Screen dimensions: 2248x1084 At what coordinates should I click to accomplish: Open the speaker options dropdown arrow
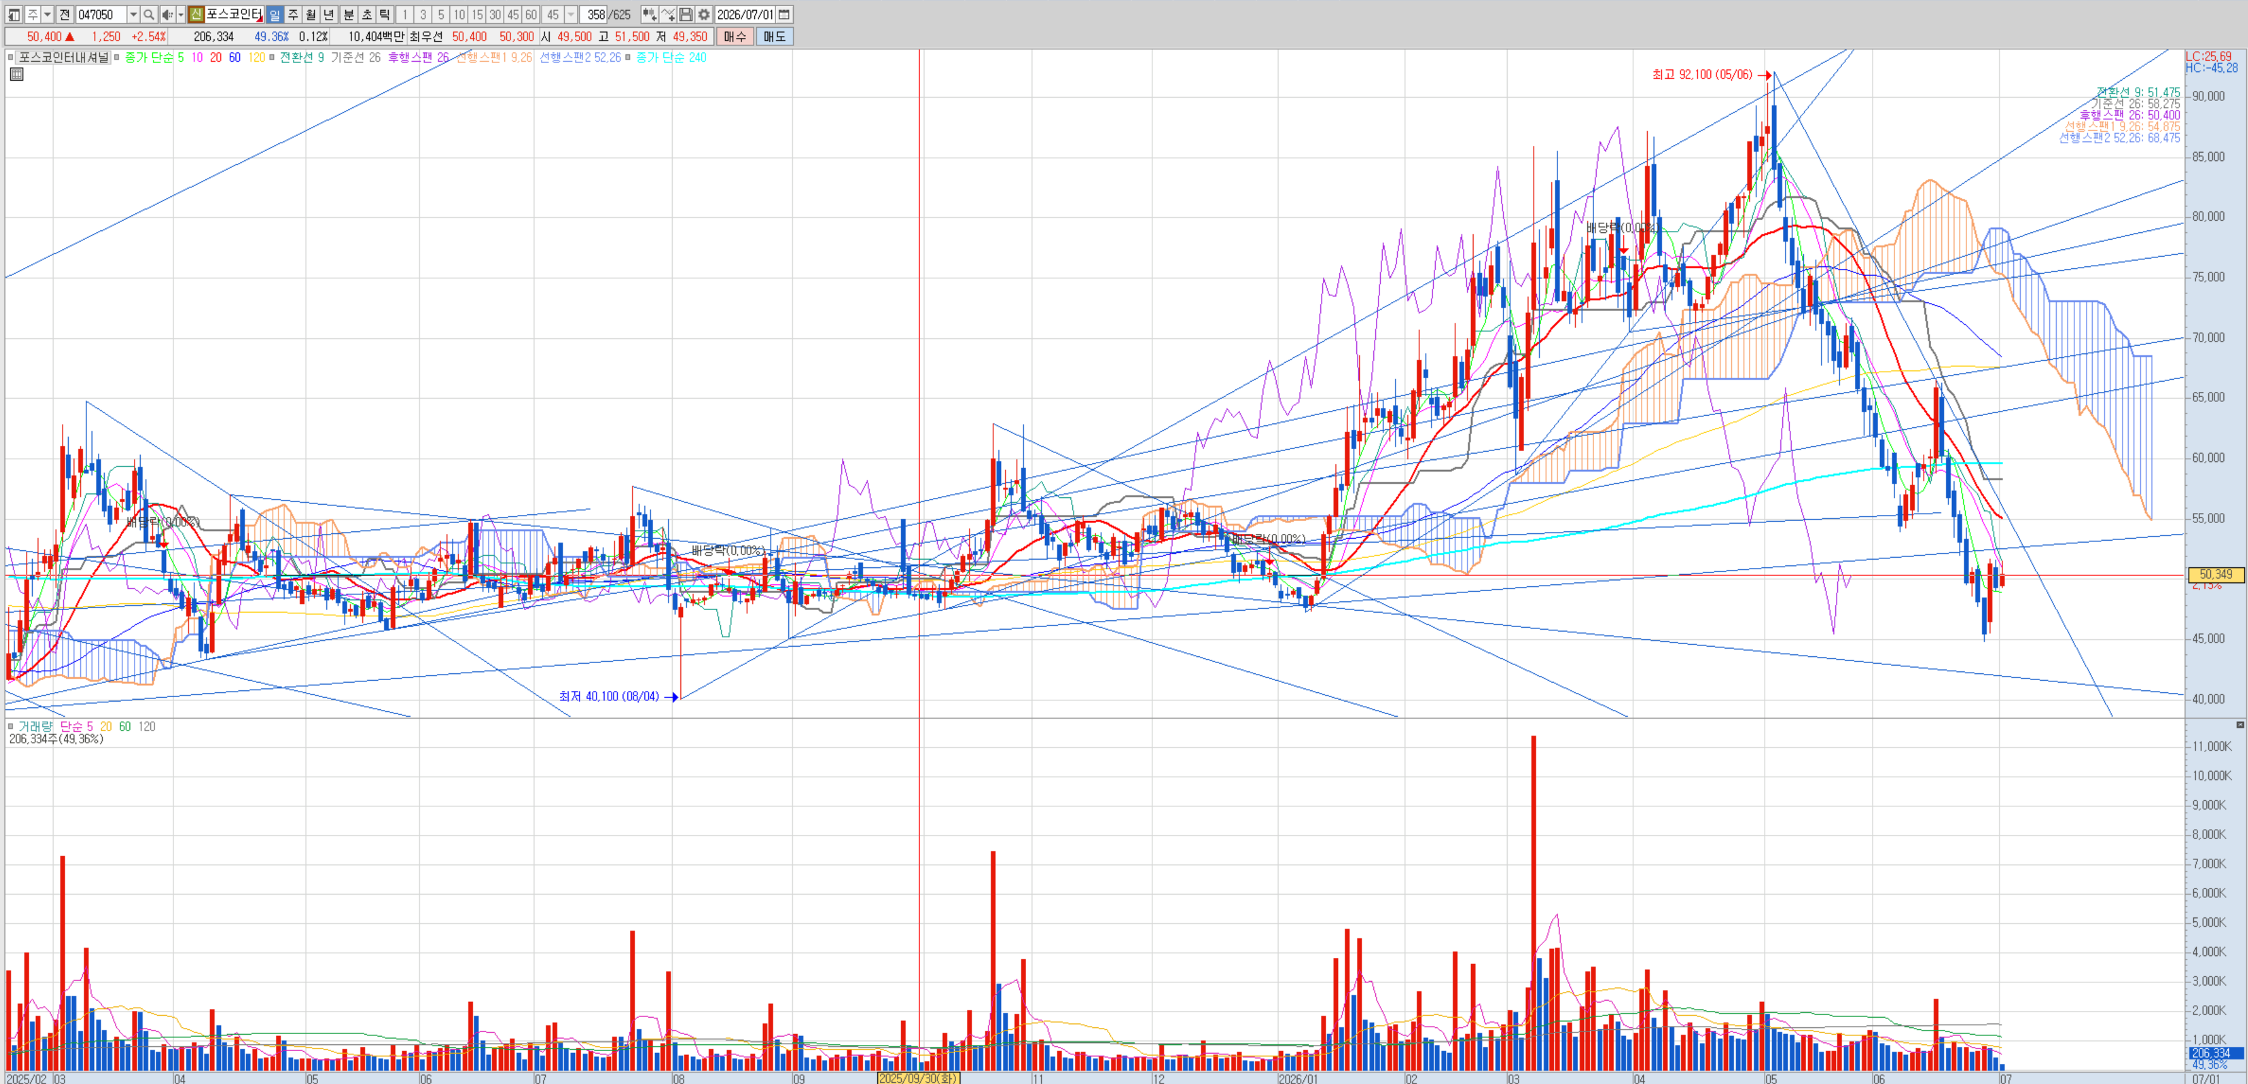click(180, 15)
